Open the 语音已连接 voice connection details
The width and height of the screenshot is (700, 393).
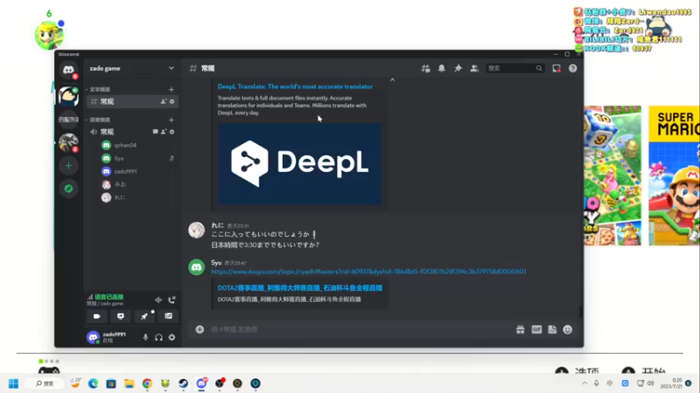click(108, 297)
